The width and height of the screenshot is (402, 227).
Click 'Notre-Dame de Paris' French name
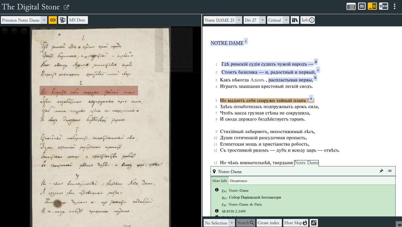[245, 204]
